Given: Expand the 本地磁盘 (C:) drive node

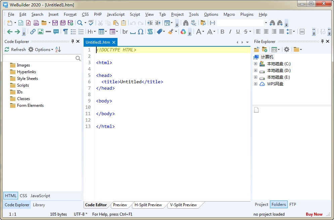Looking at the screenshot, I should [x=256, y=64].
